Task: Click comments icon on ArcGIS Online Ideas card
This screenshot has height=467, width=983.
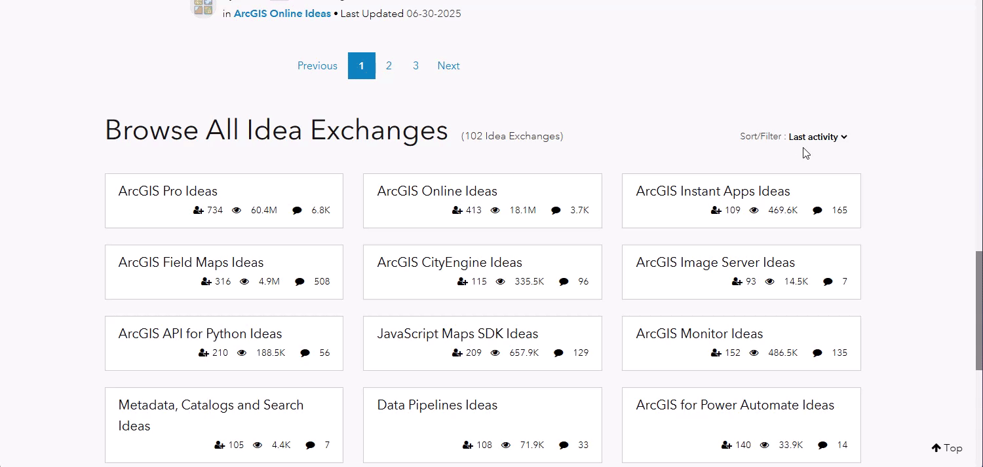Action: [556, 211]
